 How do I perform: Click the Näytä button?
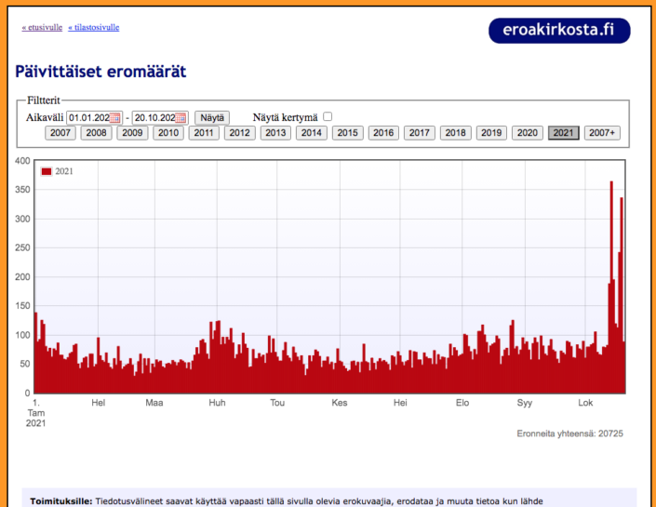click(x=212, y=118)
